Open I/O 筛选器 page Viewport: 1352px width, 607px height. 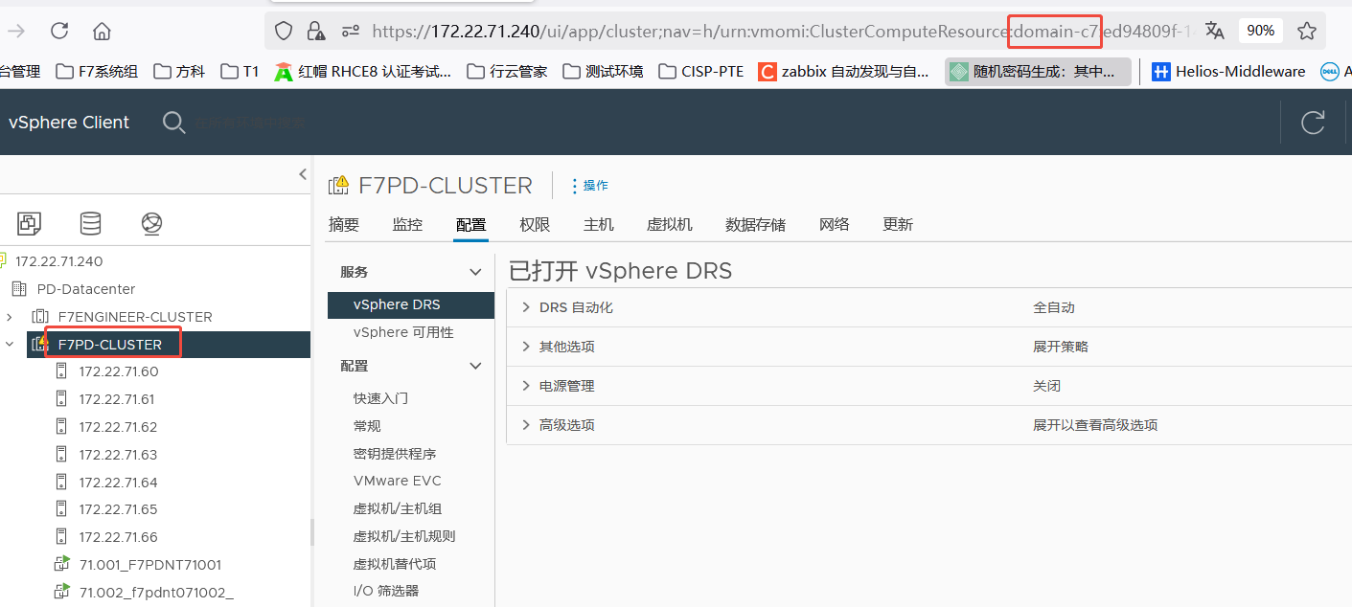(386, 591)
